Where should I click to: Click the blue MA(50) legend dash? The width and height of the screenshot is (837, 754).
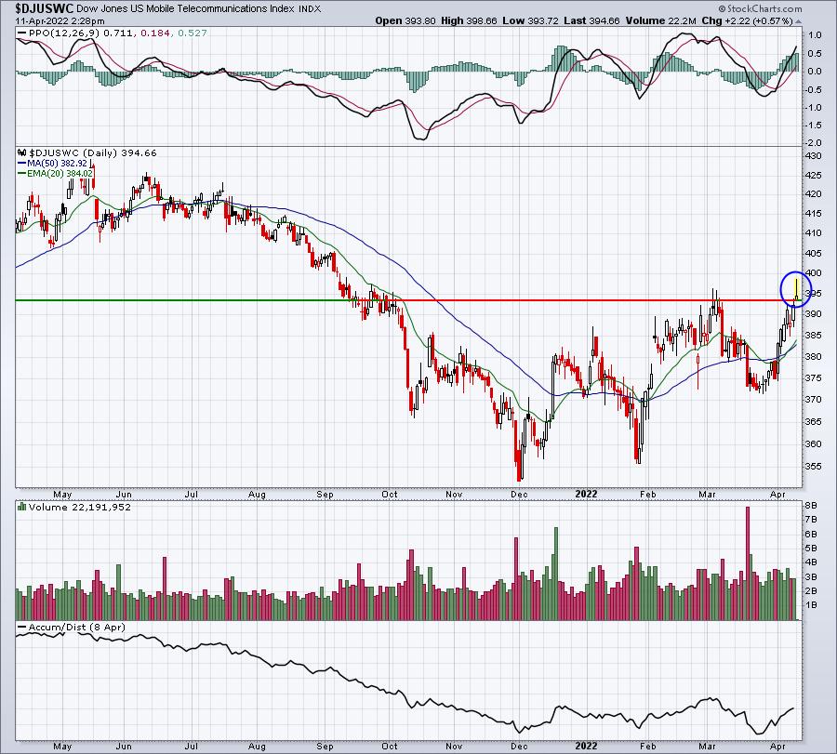[x=22, y=164]
